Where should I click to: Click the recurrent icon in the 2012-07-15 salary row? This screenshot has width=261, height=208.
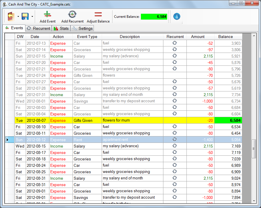(174, 56)
